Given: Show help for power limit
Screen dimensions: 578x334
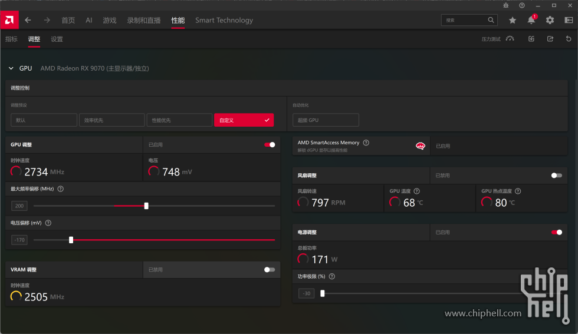Looking at the screenshot, I should (331, 276).
